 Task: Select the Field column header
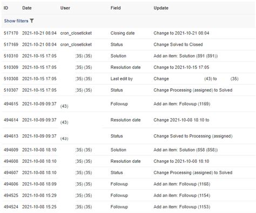point(116,8)
